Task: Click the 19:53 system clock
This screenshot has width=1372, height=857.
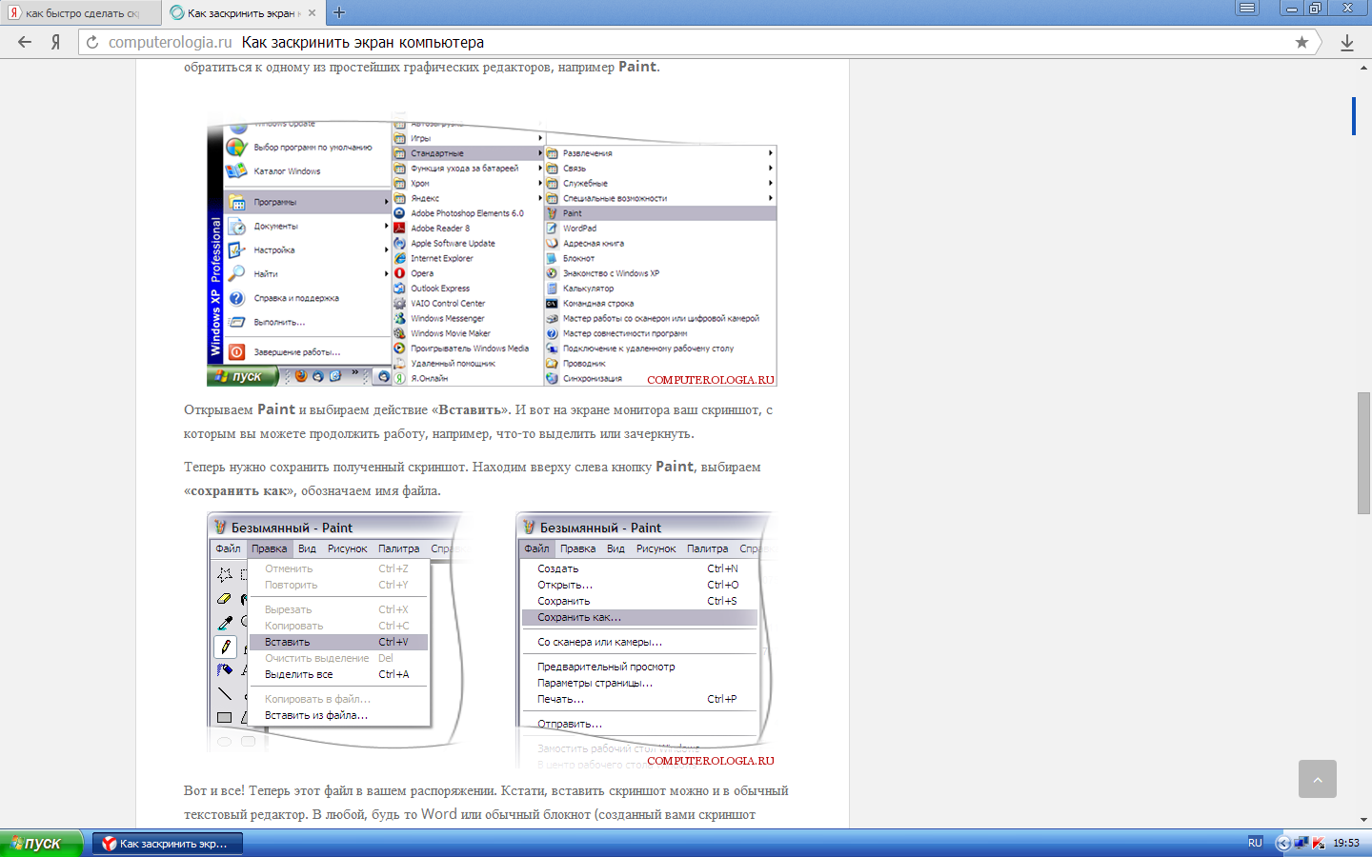Action: point(1346,843)
